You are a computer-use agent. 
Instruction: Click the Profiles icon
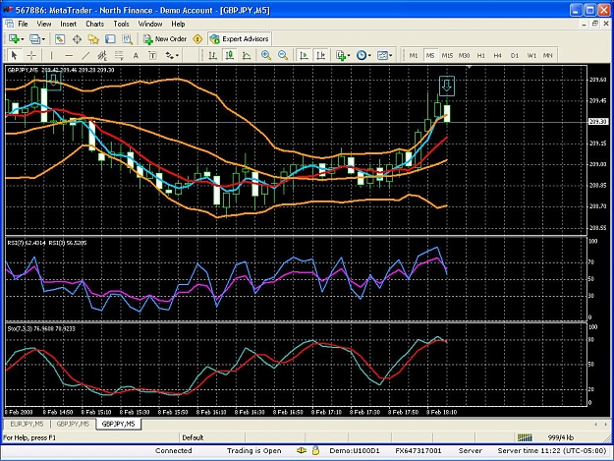pyautogui.click(x=35, y=38)
